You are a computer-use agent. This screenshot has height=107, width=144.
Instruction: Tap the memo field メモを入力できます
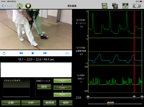coord(16,88)
